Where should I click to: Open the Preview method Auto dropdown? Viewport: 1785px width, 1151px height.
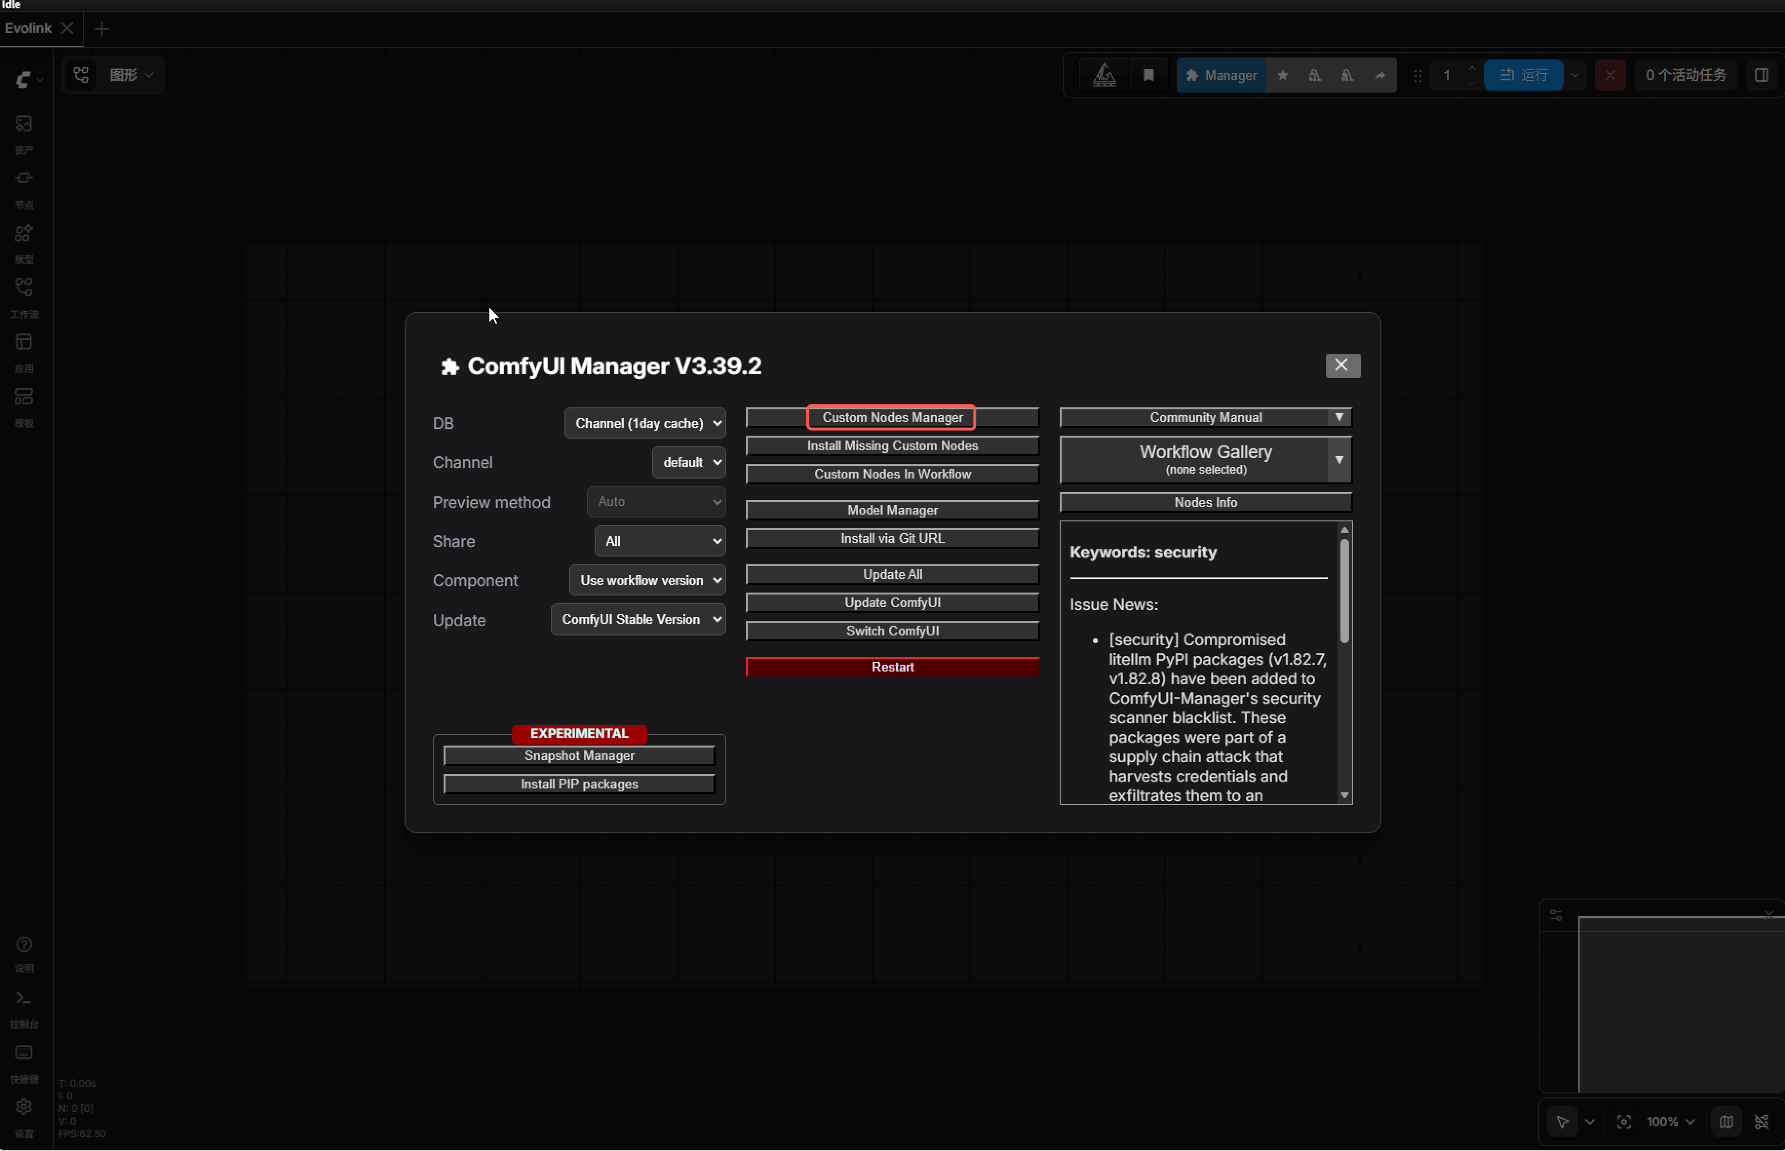[656, 501]
